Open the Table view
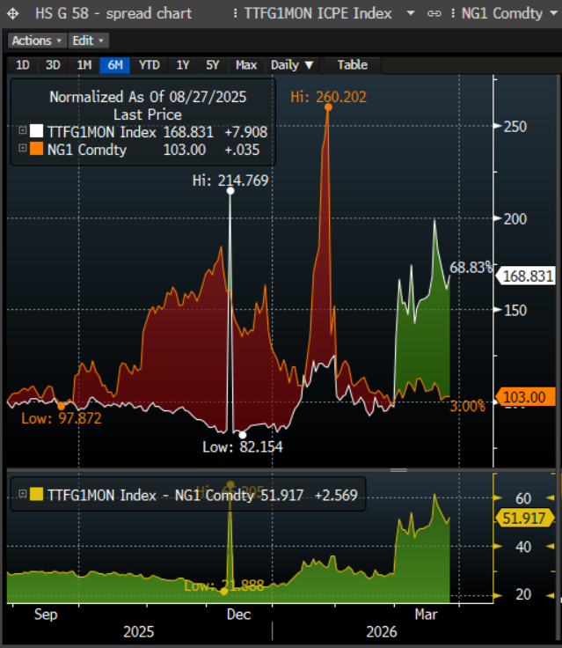This screenshot has width=562, height=648. tap(352, 65)
